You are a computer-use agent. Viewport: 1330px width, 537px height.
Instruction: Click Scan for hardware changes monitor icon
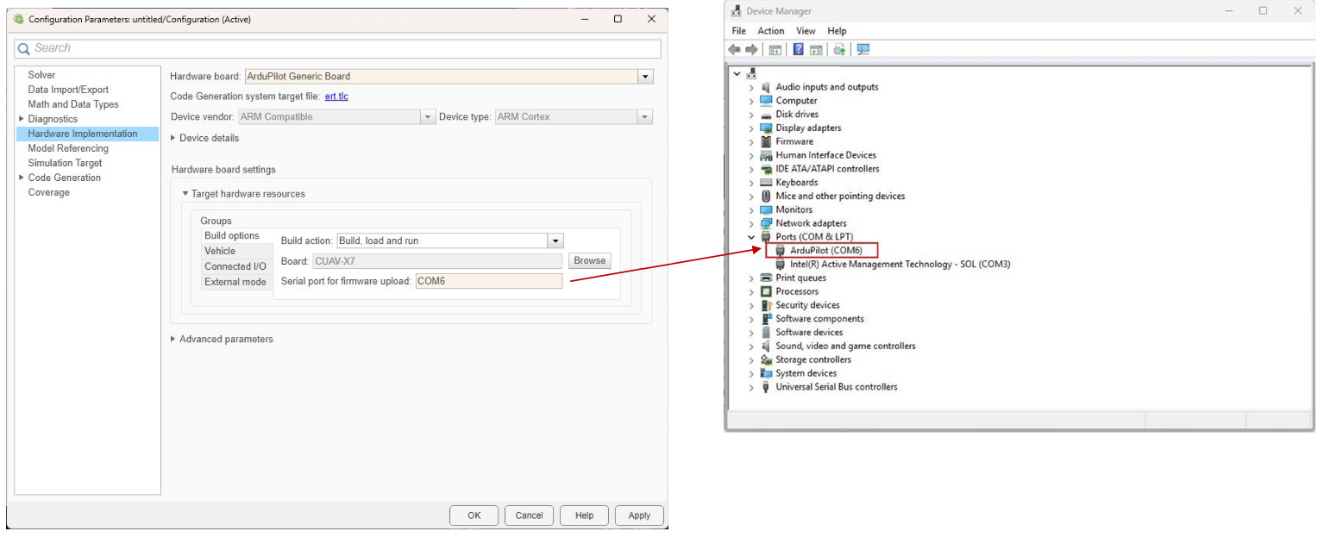pyautogui.click(x=863, y=49)
